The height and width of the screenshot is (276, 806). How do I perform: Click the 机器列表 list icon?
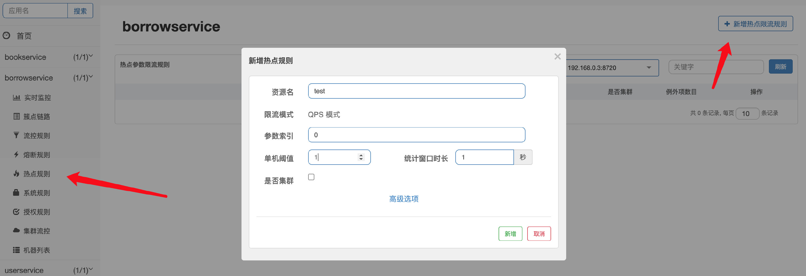16,250
